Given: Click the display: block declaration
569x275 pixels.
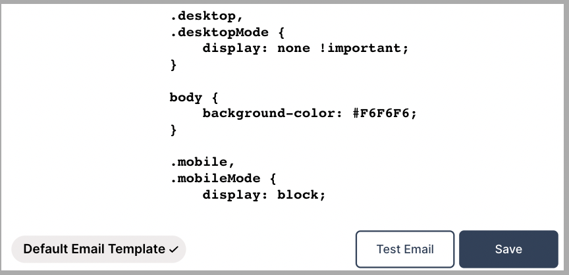Looking at the screenshot, I should 263,195.
